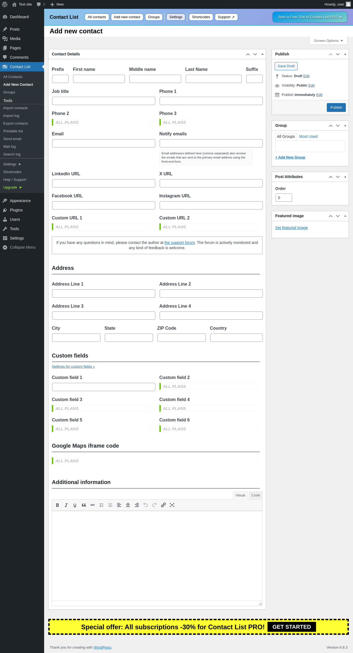Click the insert link icon
This screenshot has width=353, height=653.
163,505
